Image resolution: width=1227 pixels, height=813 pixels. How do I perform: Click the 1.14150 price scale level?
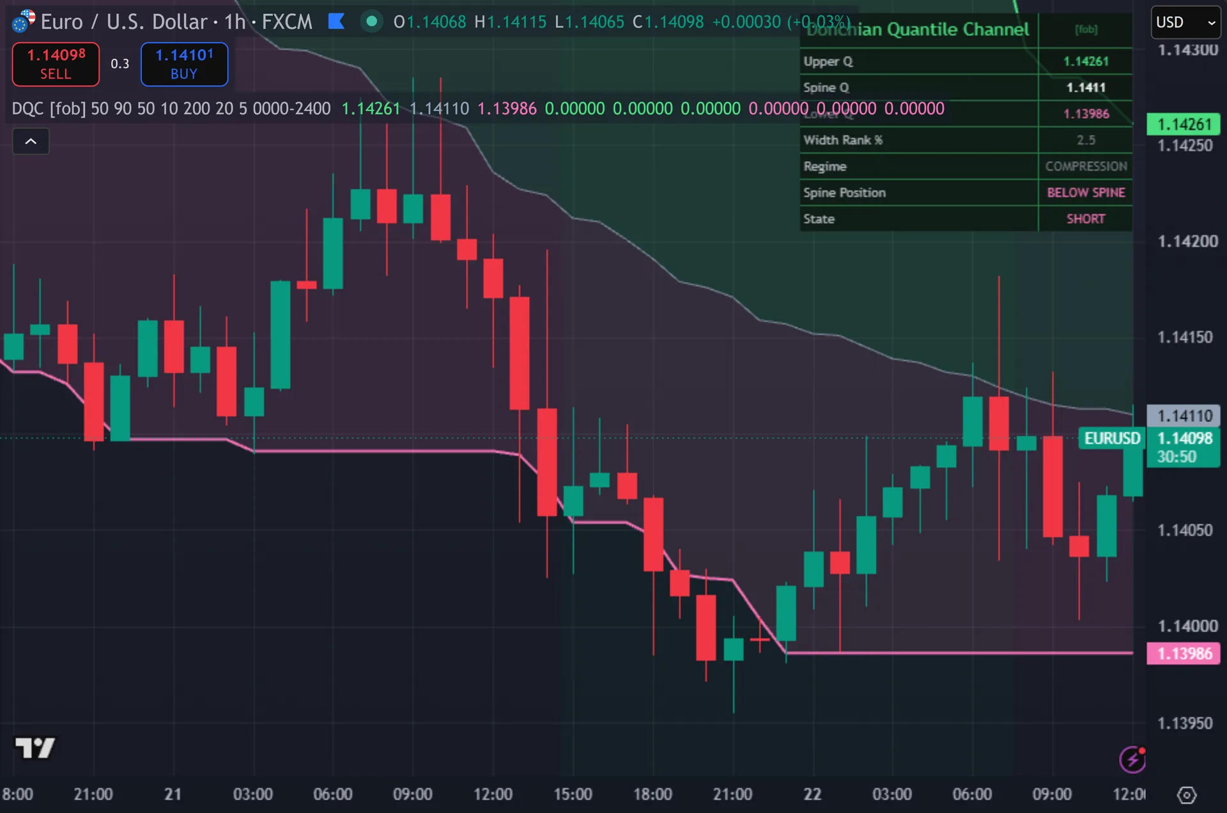pos(1185,337)
